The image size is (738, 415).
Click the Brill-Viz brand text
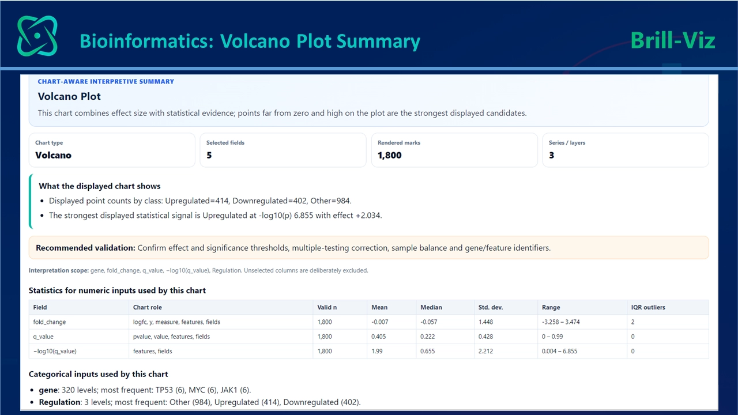pos(673,40)
